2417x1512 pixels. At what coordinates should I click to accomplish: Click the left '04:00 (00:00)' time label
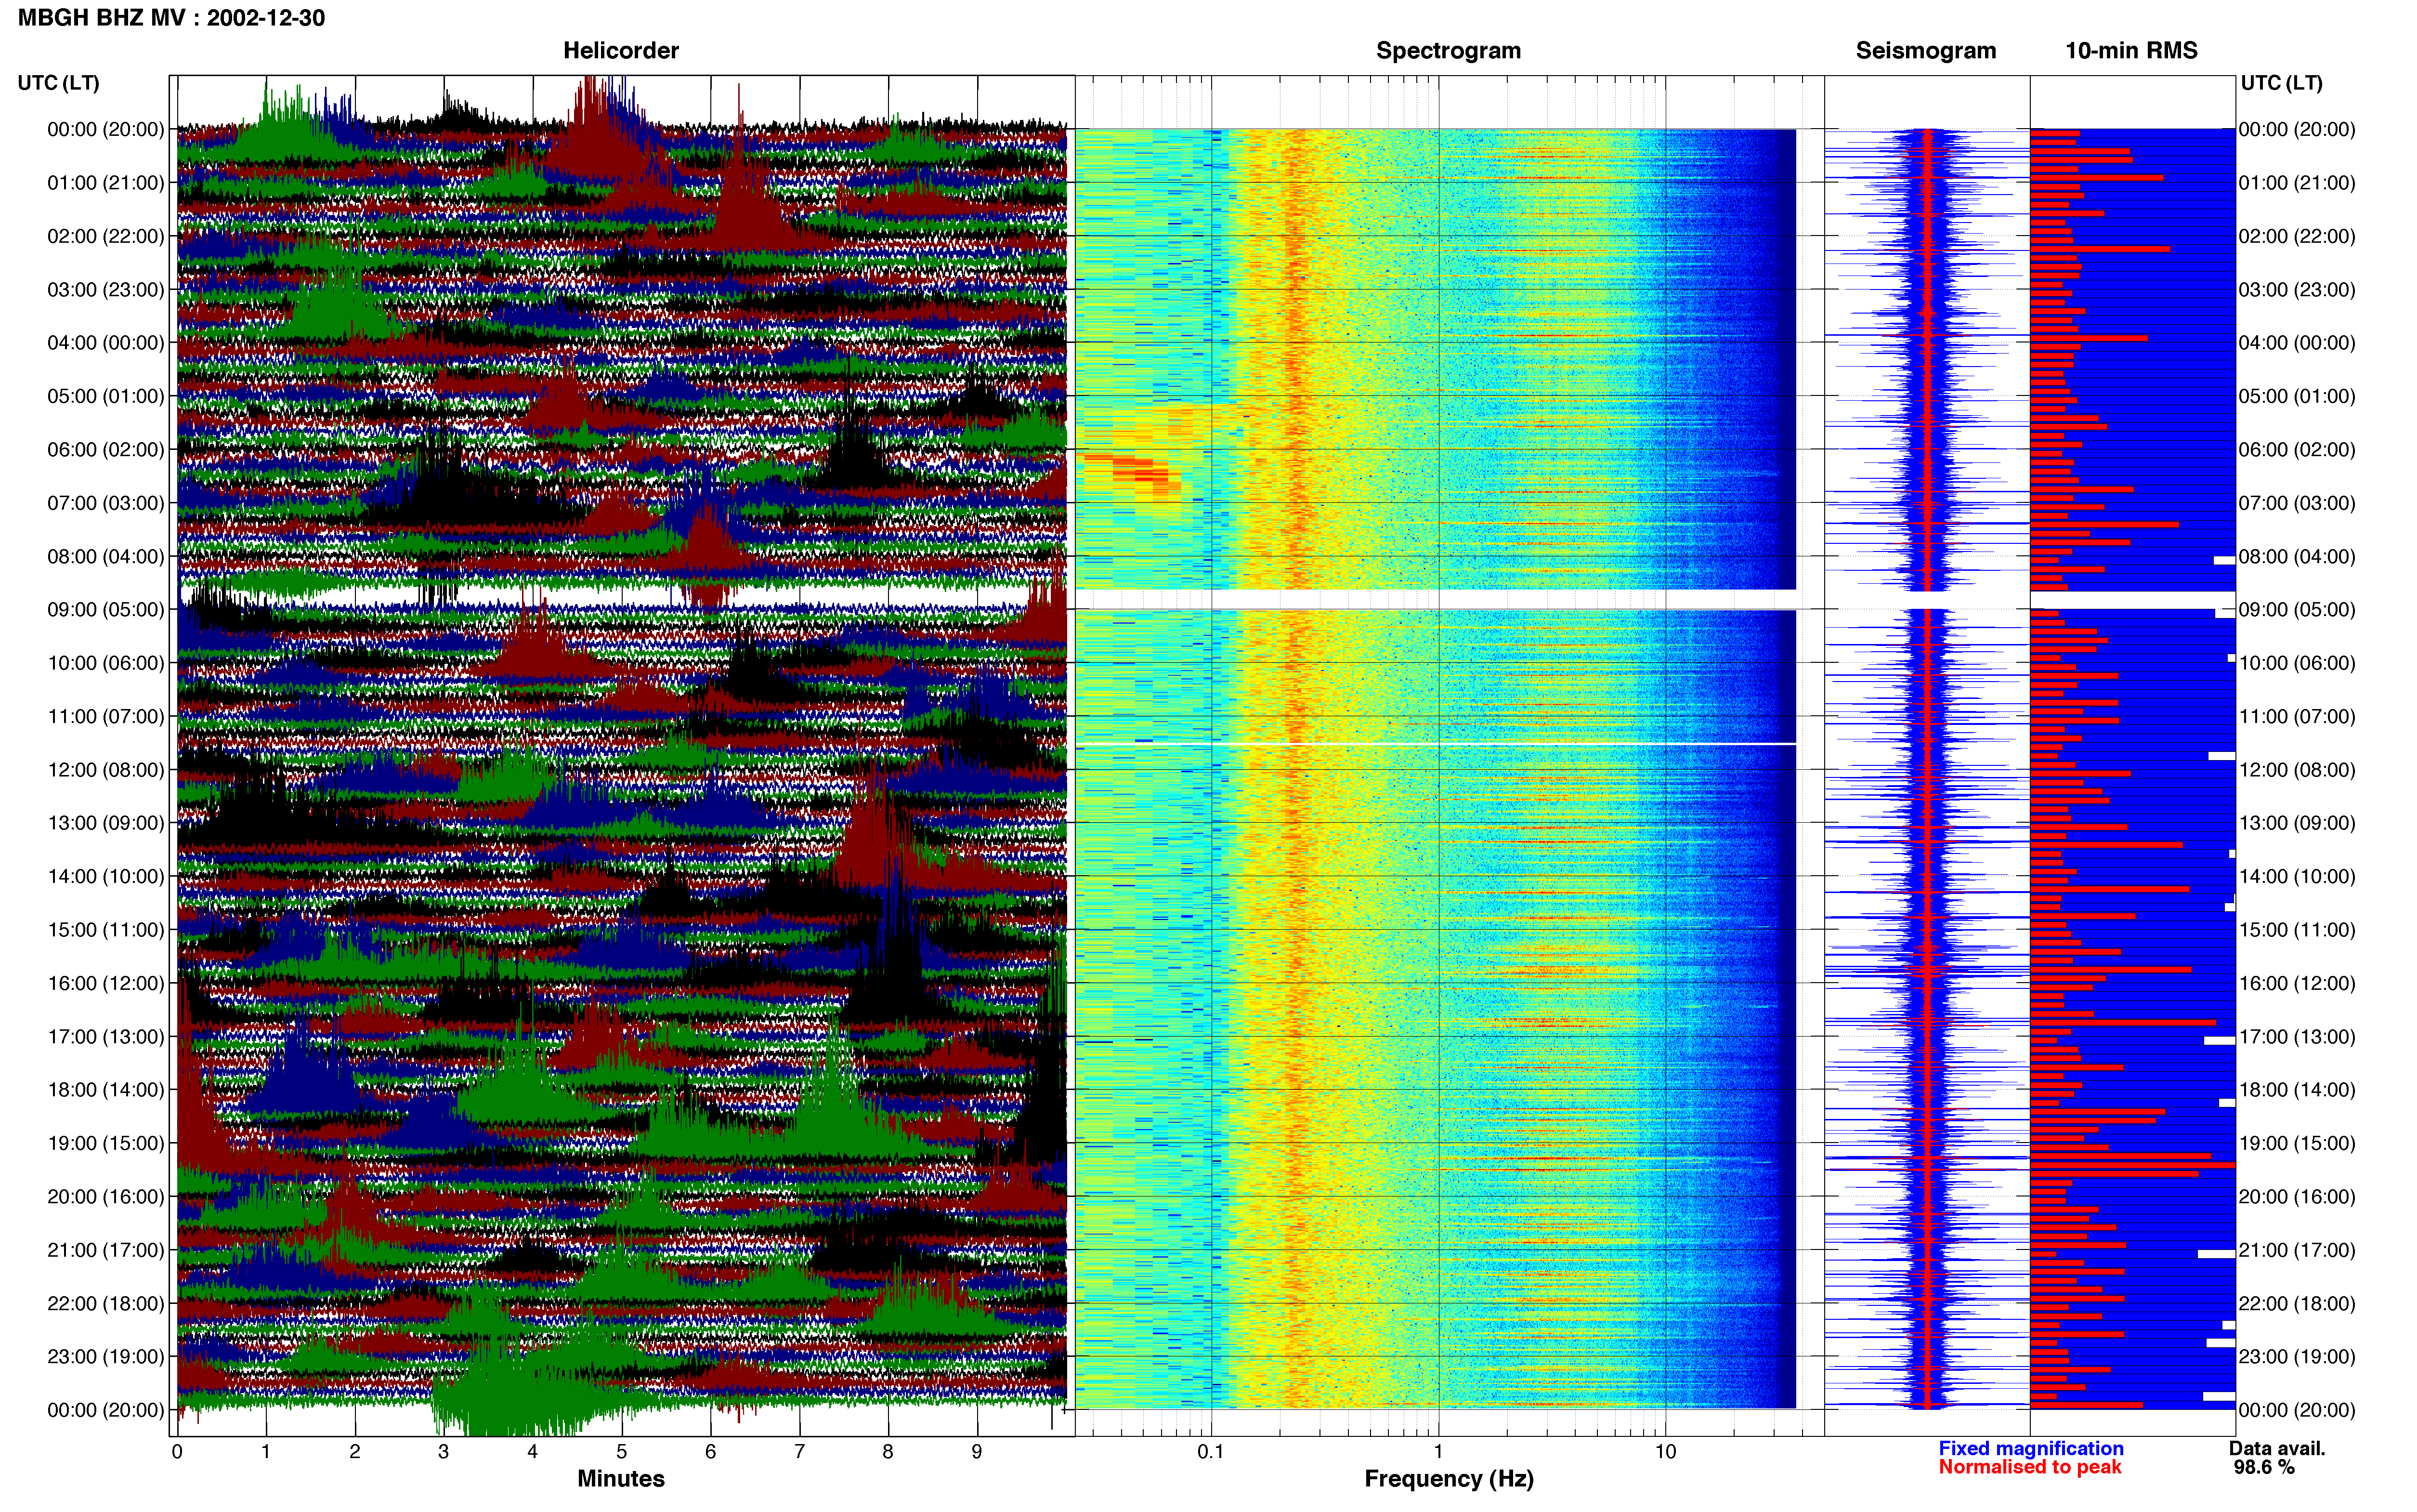(x=106, y=343)
